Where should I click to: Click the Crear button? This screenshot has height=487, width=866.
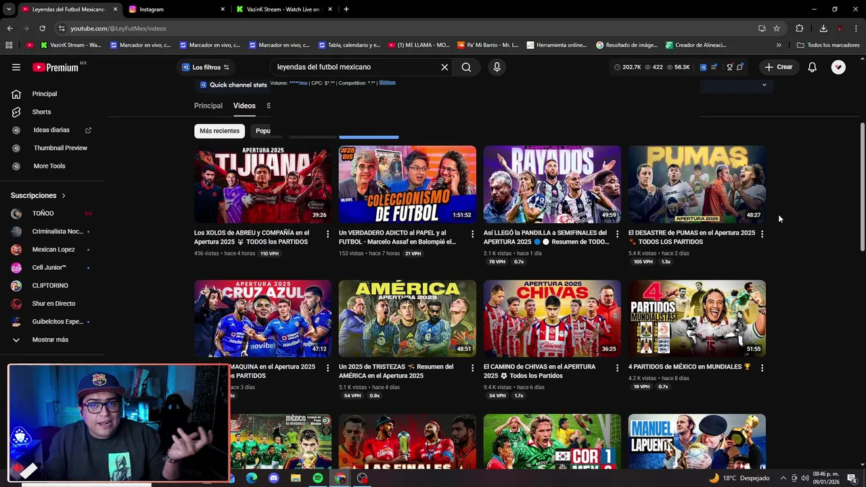pyautogui.click(x=778, y=67)
